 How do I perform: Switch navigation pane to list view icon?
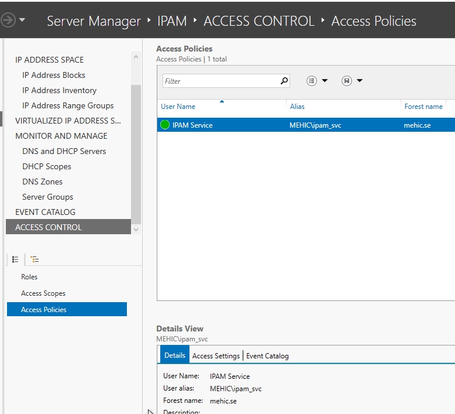15,259
